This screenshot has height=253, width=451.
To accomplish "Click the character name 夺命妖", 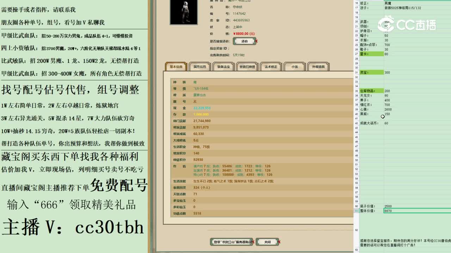I will click(x=238, y=7).
